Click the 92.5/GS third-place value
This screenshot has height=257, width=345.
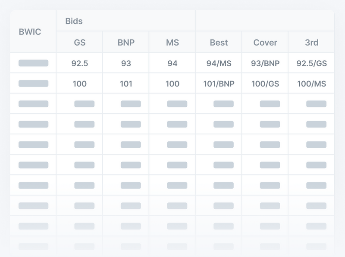click(312, 62)
